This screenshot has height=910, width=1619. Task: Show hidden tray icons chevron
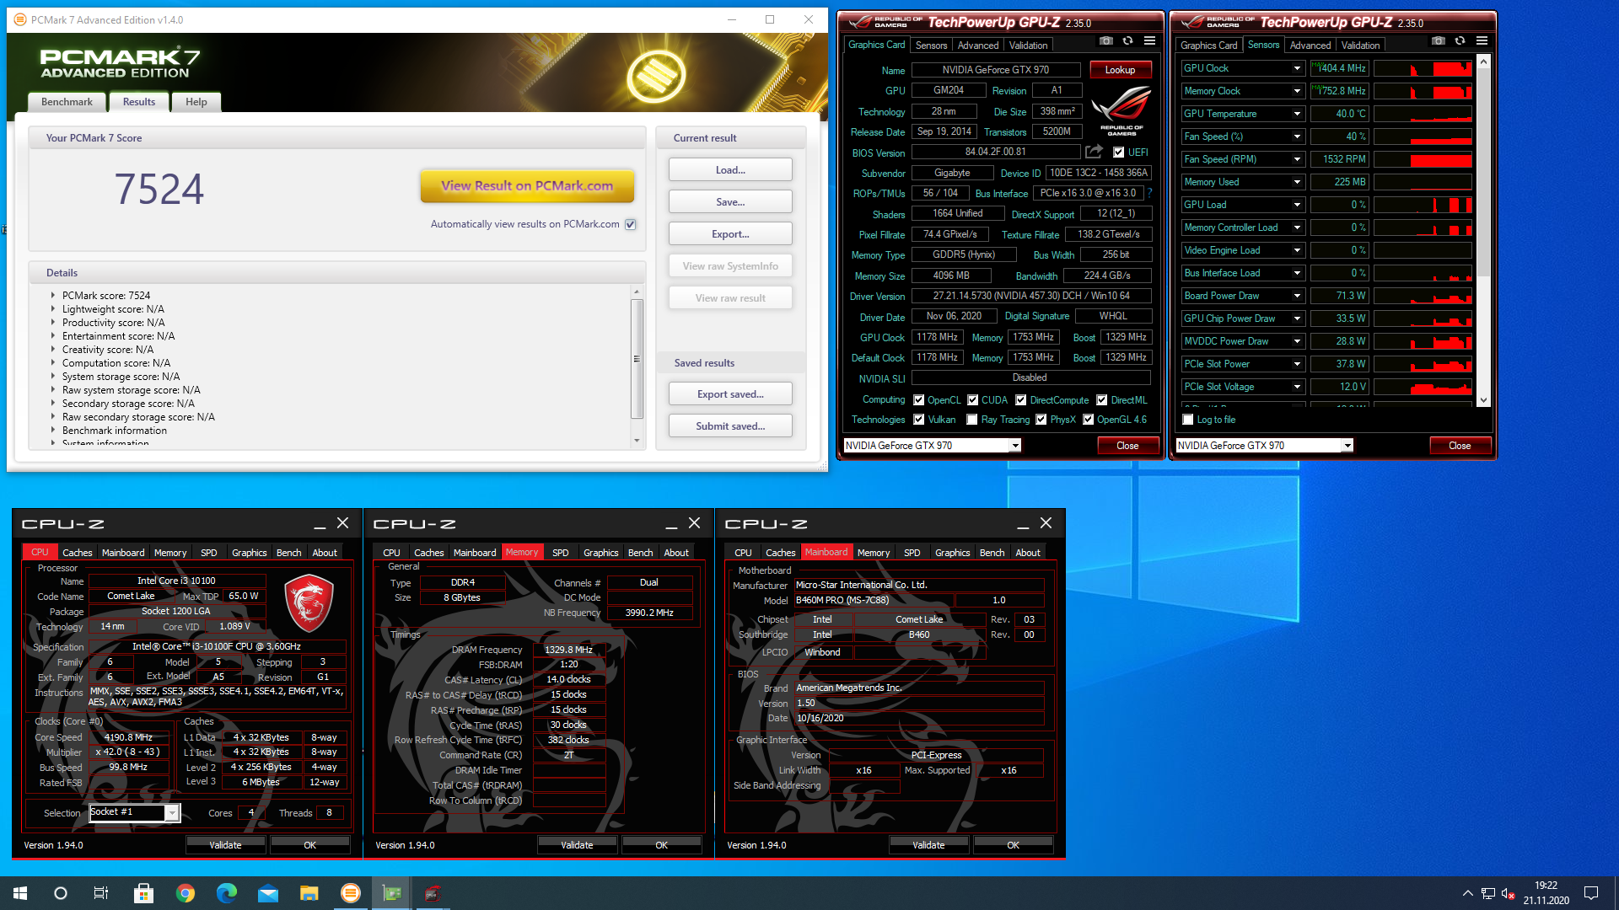[1467, 893]
